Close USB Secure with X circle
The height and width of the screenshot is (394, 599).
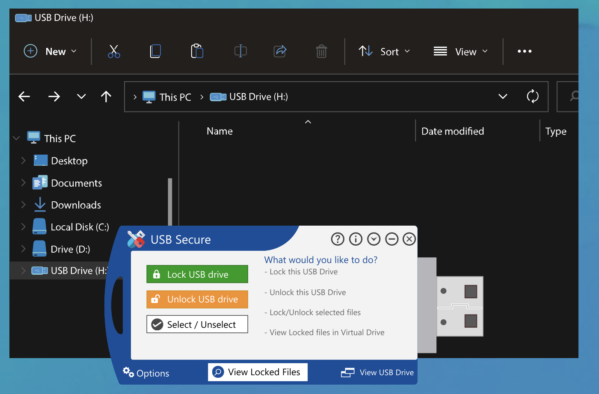click(x=409, y=239)
